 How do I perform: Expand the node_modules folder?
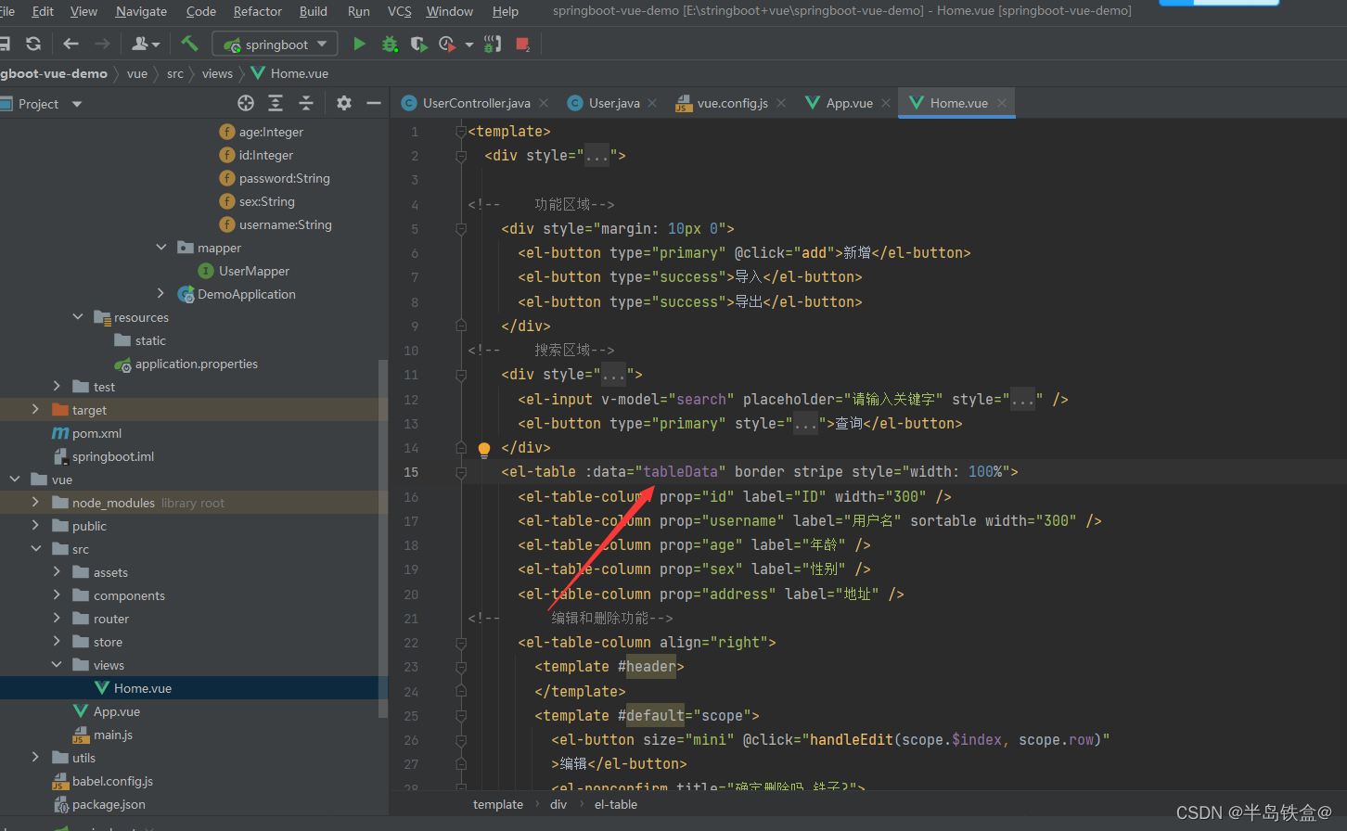point(36,503)
